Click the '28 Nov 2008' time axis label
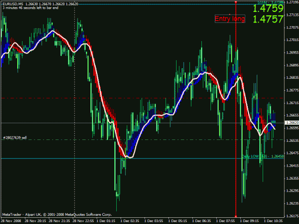The height and width of the screenshot is (224, 299). click(x=11, y=221)
